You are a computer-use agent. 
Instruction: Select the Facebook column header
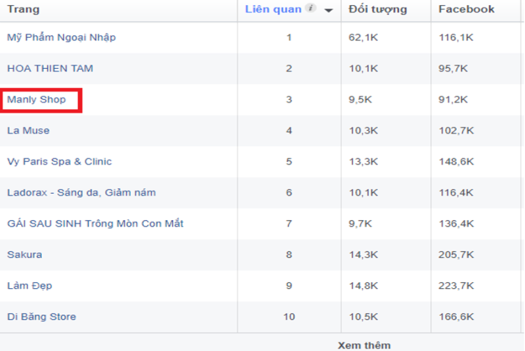[x=467, y=9]
